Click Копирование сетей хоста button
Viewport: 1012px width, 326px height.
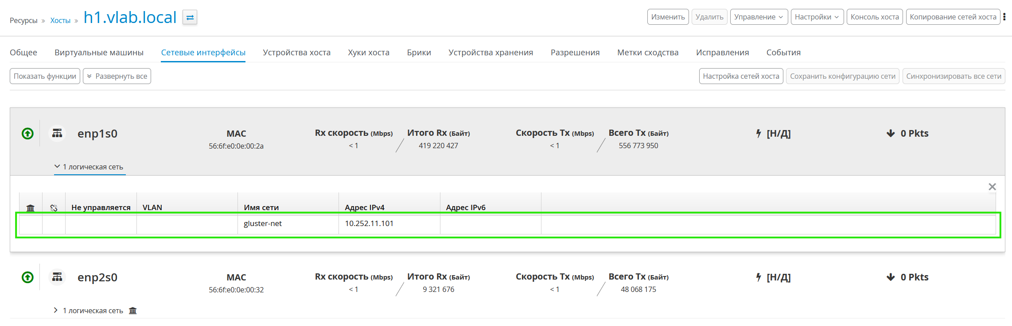[x=953, y=17]
